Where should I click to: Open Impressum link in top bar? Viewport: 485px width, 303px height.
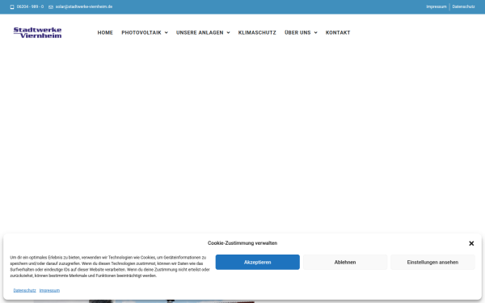click(436, 6)
